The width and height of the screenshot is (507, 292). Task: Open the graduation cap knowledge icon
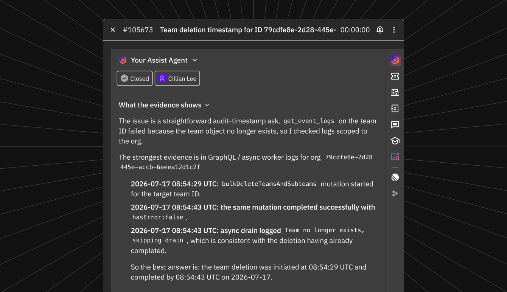(395, 141)
